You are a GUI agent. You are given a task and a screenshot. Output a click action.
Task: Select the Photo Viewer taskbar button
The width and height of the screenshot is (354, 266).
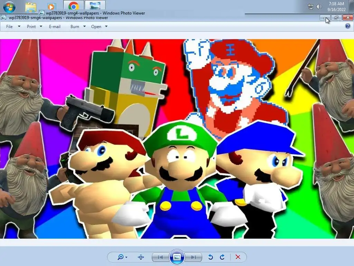[95, 6]
